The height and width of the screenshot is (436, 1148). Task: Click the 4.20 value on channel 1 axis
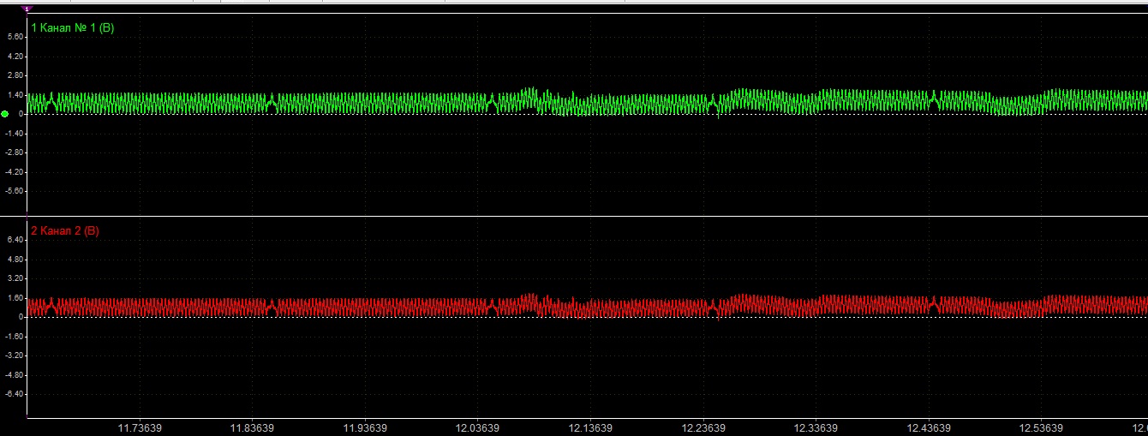(15, 56)
